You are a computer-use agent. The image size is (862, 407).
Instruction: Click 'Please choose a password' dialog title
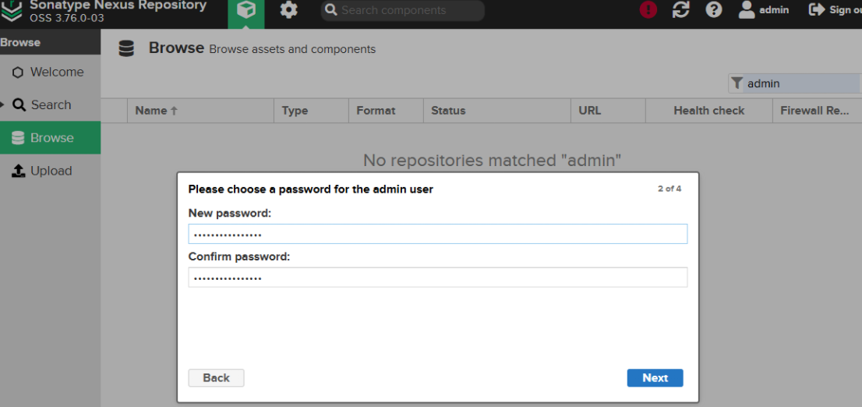[311, 189]
